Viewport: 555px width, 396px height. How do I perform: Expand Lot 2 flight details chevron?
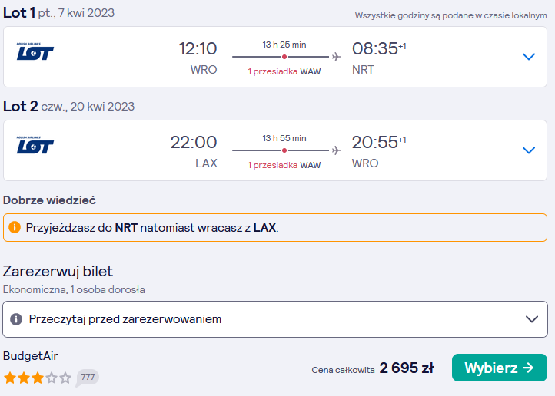pos(529,150)
